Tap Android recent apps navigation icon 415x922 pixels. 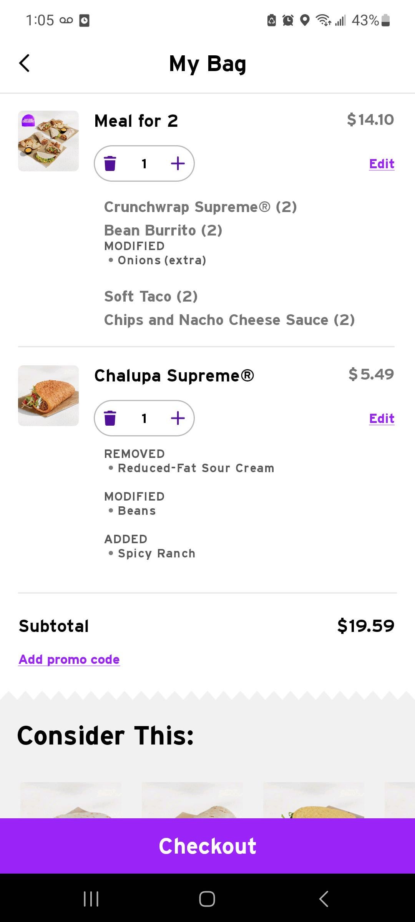click(x=91, y=899)
